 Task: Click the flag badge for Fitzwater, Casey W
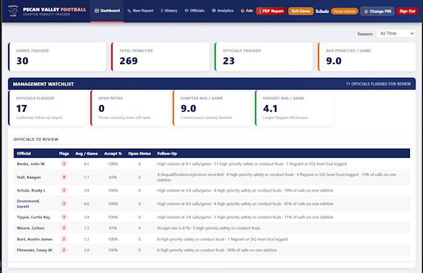coord(64,250)
